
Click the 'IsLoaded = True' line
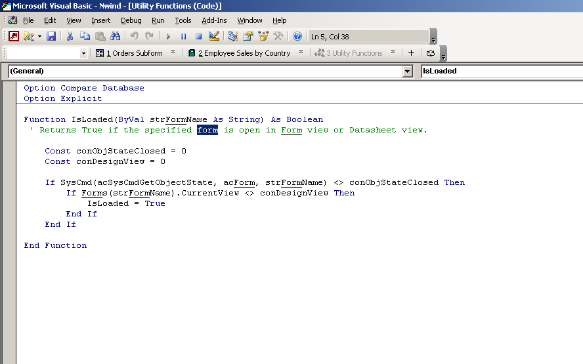(x=126, y=203)
